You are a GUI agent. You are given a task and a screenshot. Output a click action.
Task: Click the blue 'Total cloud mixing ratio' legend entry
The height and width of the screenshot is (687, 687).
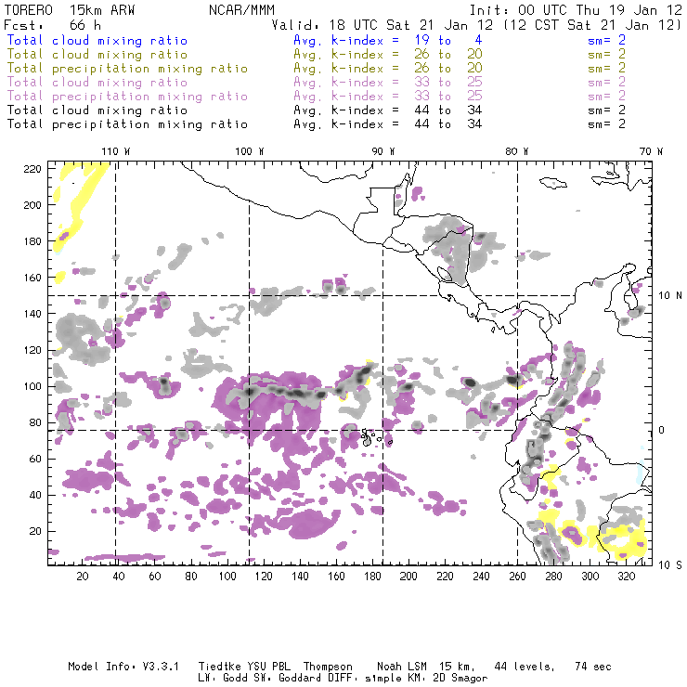click(97, 41)
